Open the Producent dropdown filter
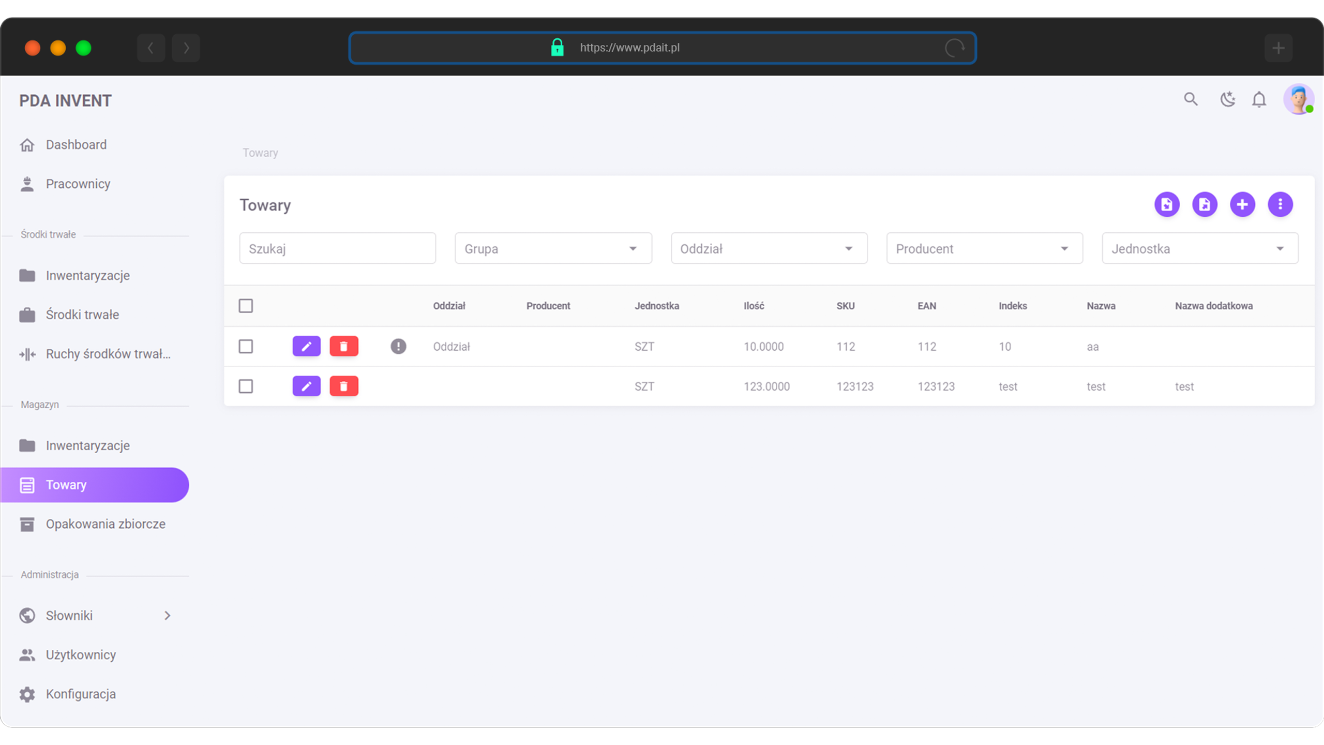Image resolution: width=1324 pixels, height=745 pixels. pos(984,248)
